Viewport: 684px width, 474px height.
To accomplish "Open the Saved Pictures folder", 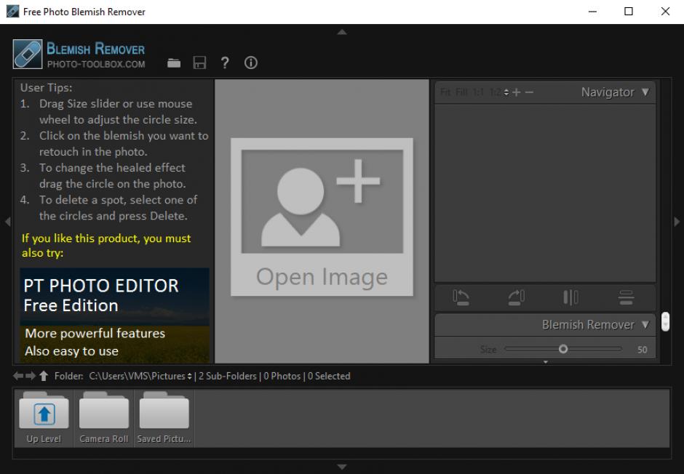I will [x=164, y=418].
